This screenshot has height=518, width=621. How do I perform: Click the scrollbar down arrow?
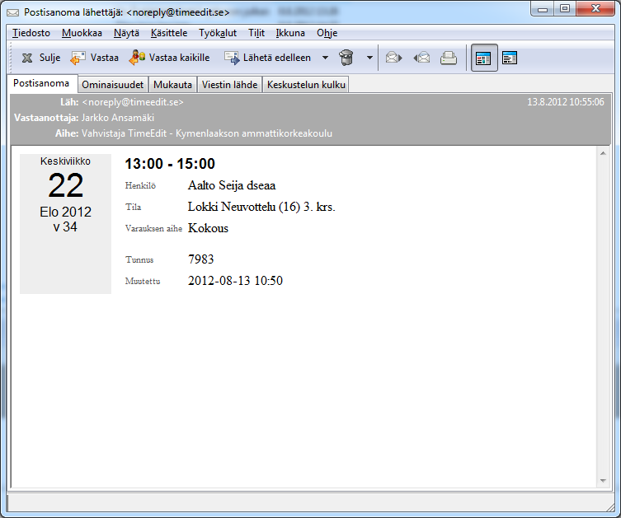(x=603, y=481)
